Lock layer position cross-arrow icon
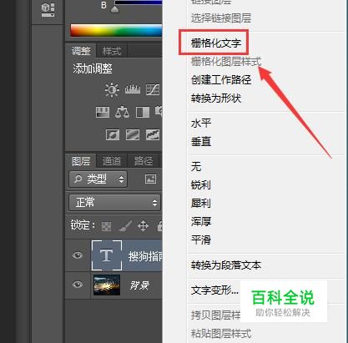Image resolution: width=348 pixels, height=343 pixels. pos(143,226)
